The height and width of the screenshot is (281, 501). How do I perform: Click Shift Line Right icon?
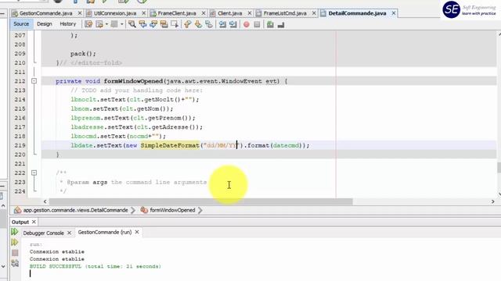tap(233, 24)
